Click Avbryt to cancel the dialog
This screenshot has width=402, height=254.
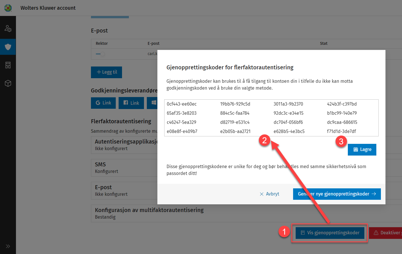tap(269, 194)
